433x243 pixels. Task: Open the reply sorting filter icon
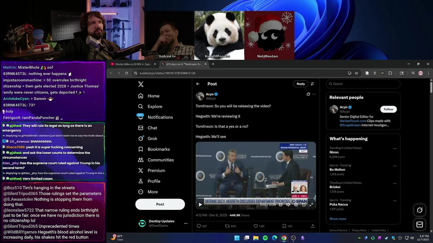[312, 84]
